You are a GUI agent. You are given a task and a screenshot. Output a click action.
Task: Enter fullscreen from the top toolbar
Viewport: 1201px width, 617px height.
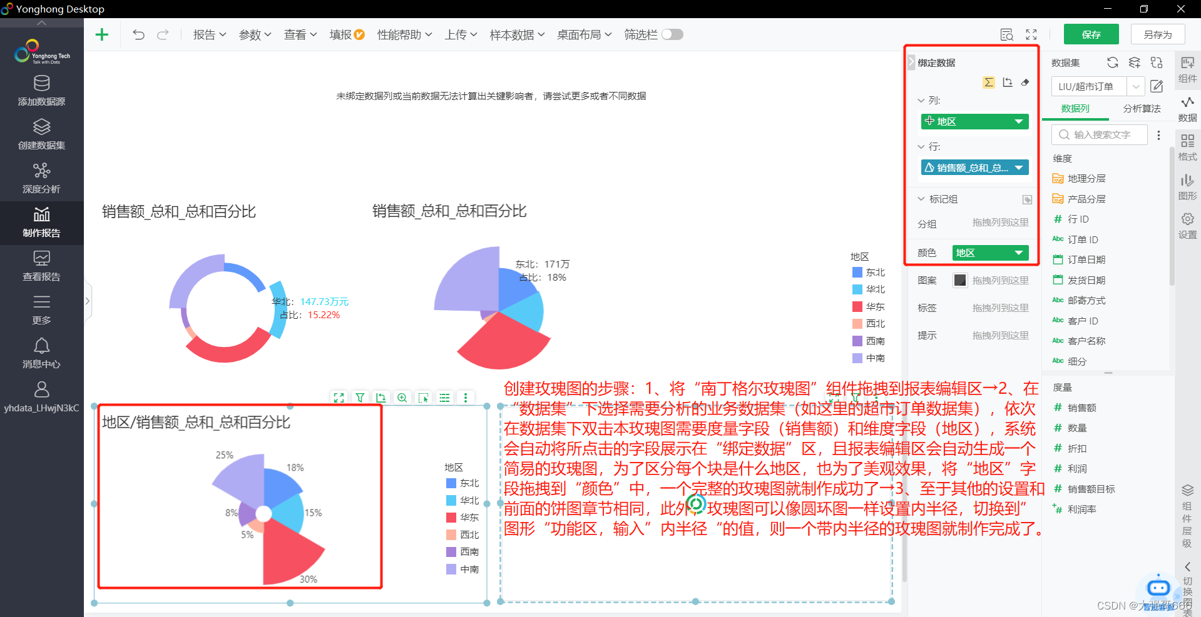(1031, 35)
